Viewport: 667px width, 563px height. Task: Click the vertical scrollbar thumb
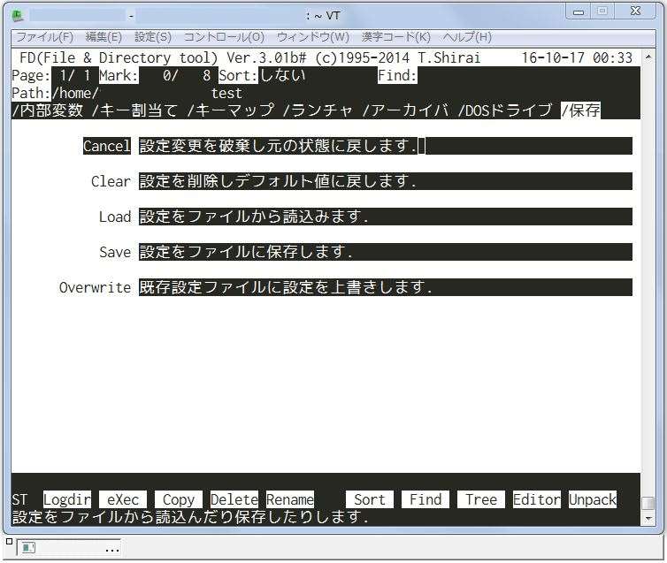tap(648, 503)
